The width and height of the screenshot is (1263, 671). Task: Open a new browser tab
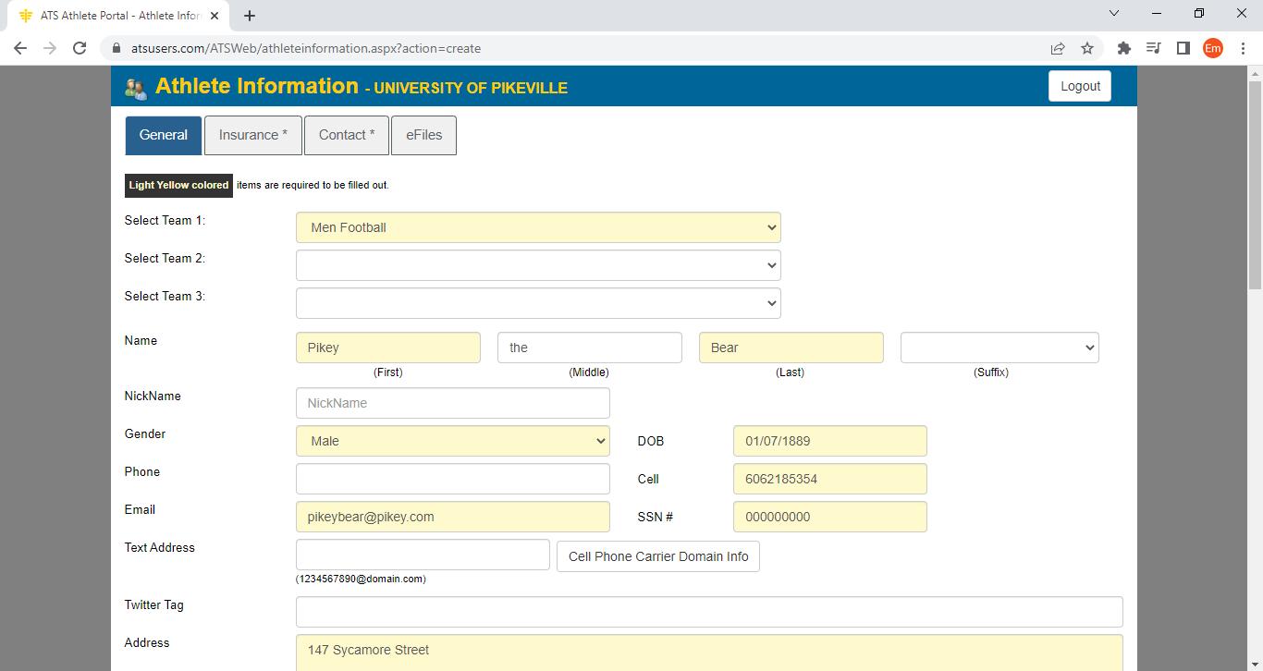click(x=250, y=16)
